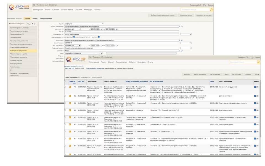Clear Группа документов field with eraser icon
This screenshot has height=166, width=265.
(x=182, y=27)
